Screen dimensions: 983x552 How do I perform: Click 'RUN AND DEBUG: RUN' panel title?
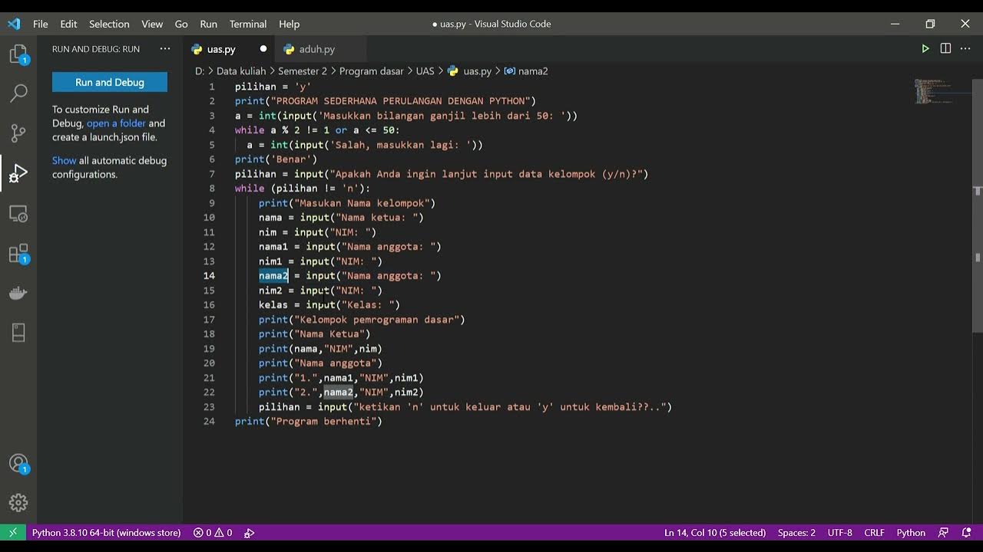[96, 49]
